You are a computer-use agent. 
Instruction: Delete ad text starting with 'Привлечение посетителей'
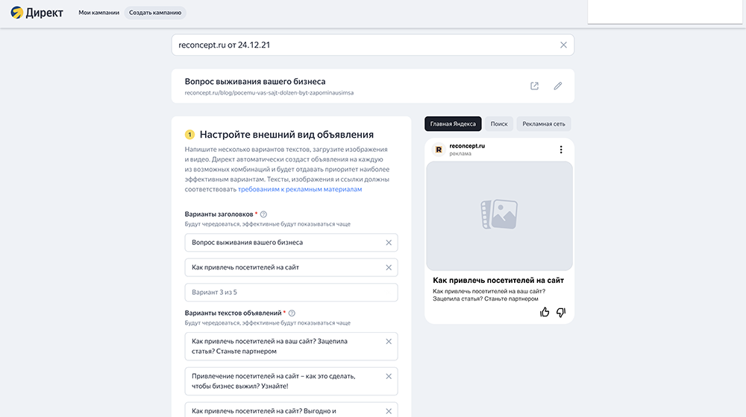pos(388,376)
